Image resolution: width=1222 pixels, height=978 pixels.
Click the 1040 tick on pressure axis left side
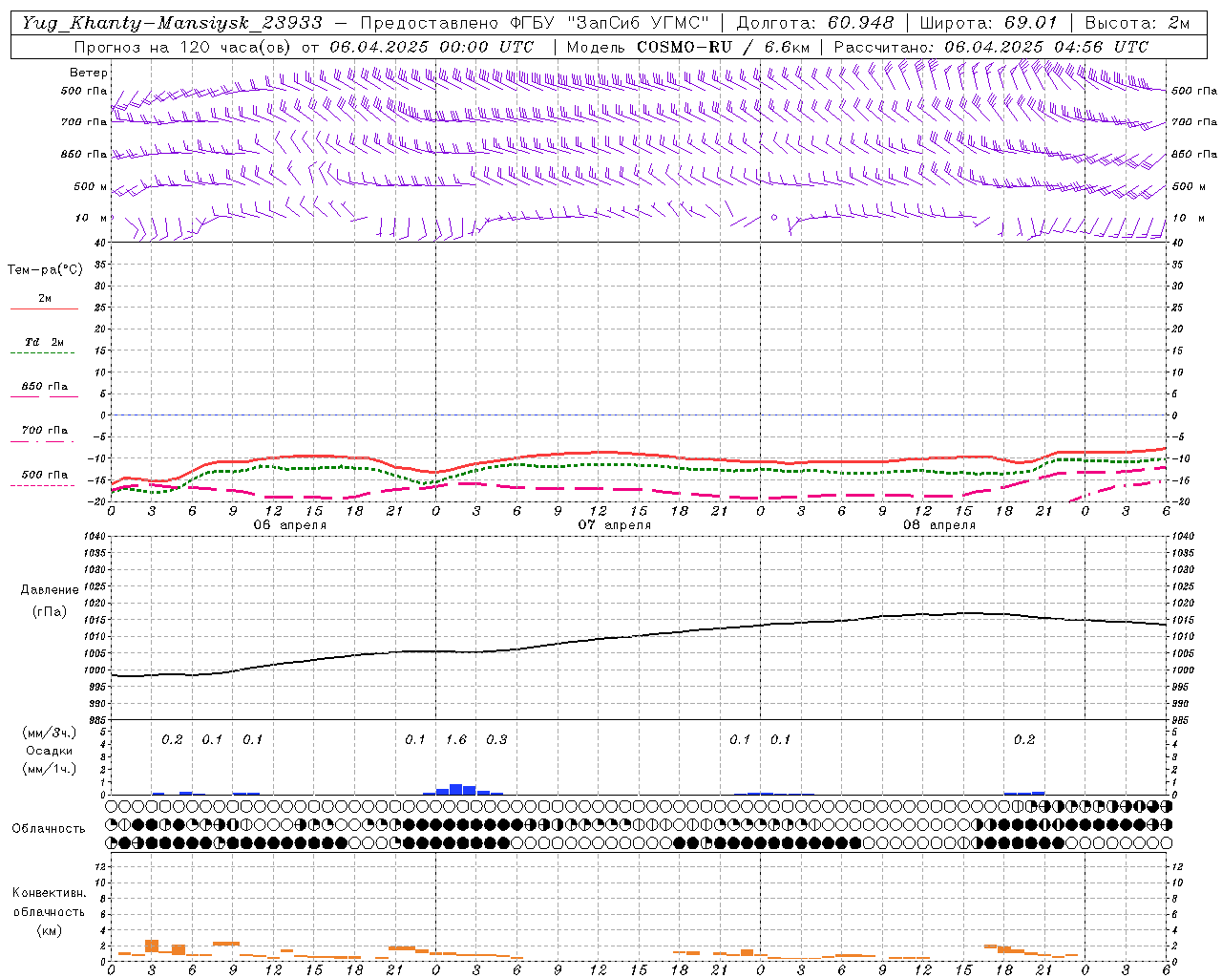tap(95, 537)
